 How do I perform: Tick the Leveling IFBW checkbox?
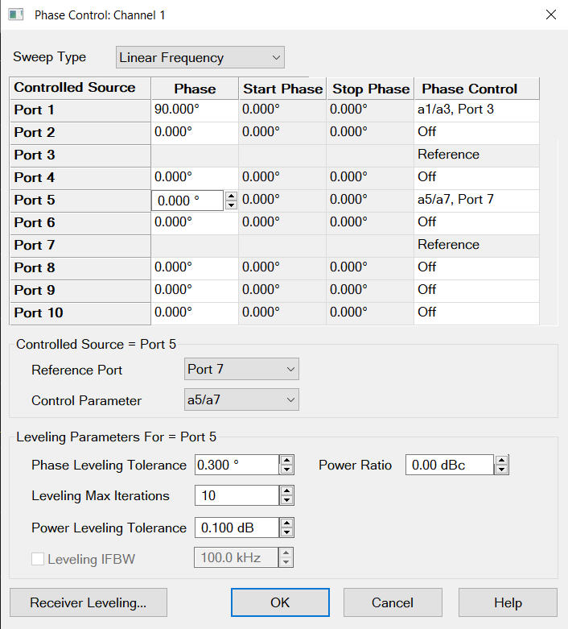point(38,559)
